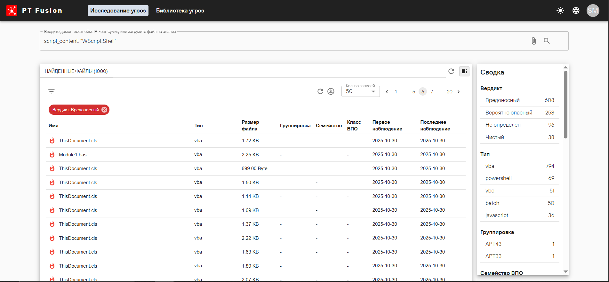
Task: Select the 'Найденные файлы (1000)' tab
Action: click(76, 71)
